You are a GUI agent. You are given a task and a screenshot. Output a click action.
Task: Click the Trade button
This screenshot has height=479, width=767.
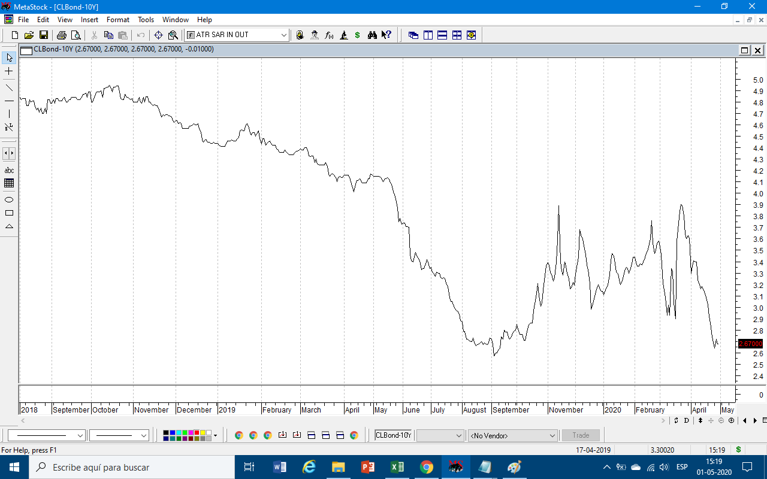point(581,436)
